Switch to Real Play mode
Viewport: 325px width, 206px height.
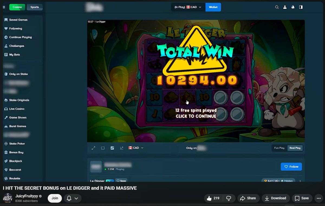(x=295, y=148)
